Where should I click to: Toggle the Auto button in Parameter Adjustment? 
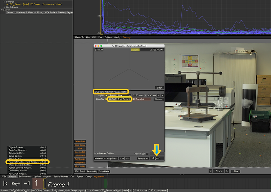click(x=135, y=50)
